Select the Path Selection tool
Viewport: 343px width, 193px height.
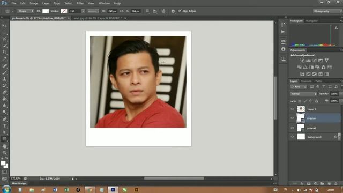4,132
